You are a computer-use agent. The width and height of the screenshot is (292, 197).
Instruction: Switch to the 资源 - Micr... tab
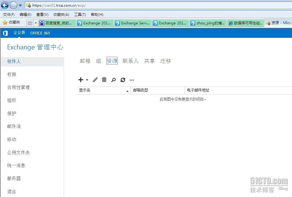click(x=278, y=23)
